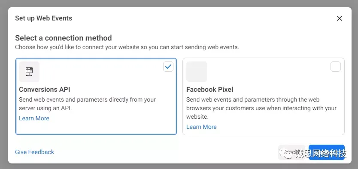This screenshot has width=358, height=169.
Task: Click the Facebook Pixel description text
Action: [x=261, y=108]
